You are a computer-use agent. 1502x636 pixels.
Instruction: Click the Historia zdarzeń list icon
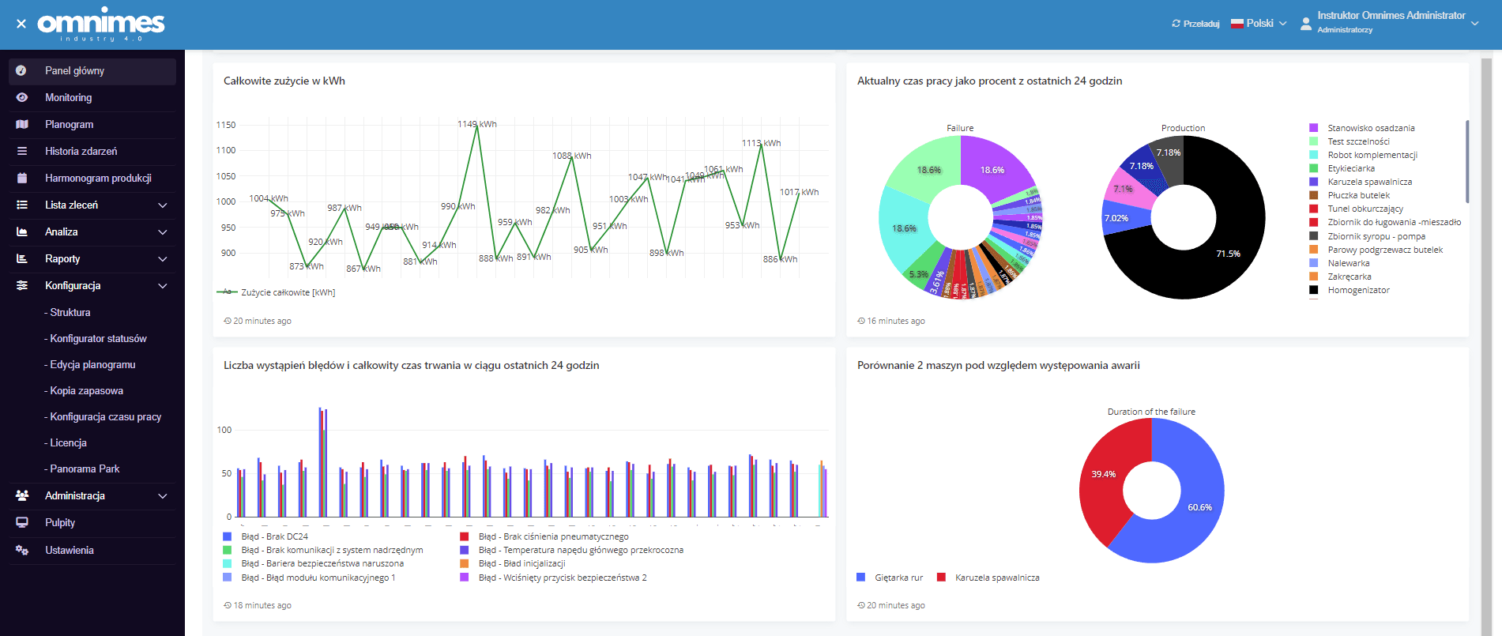(21, 151)
